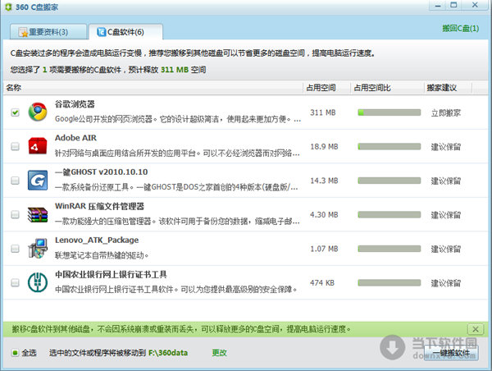Screen dimensions: 492x371
Task: Click 建议保留 in the 中国农业银行 row
Action: (x=445, y=283)
